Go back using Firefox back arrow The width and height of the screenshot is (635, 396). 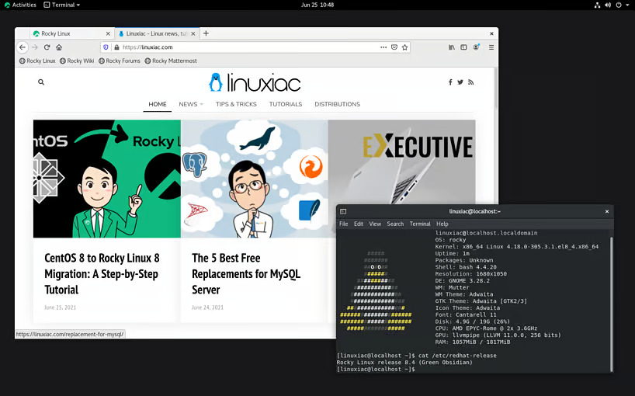[23, 47]
